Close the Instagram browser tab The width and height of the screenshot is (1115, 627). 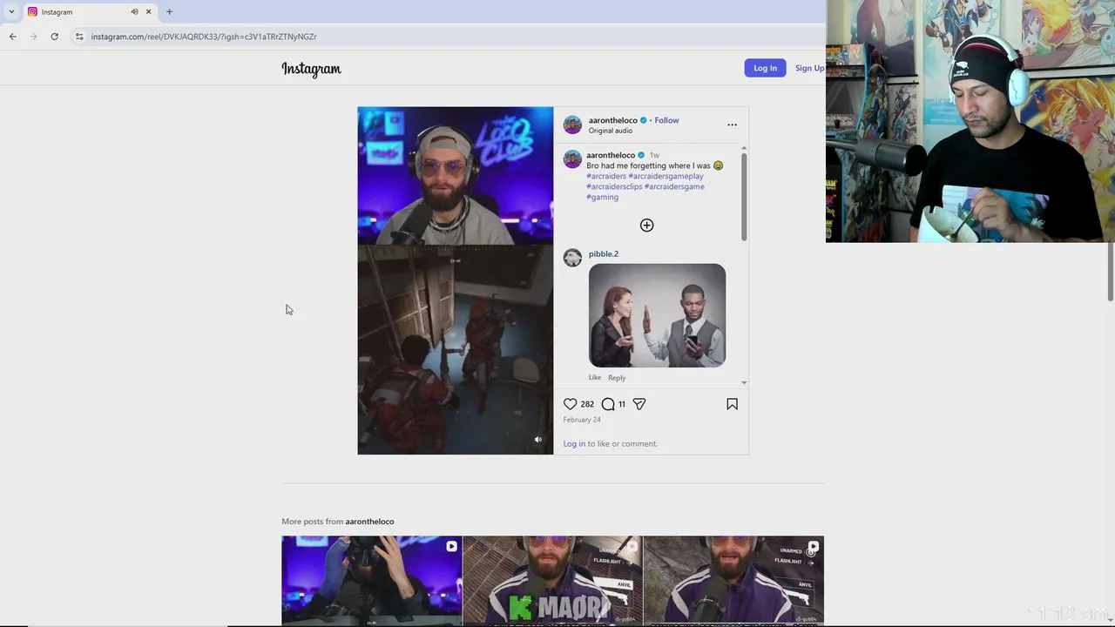coord(148,11)
